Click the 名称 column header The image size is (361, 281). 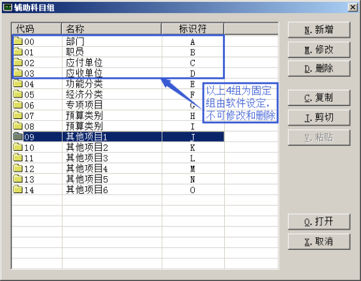coord(111,29)
